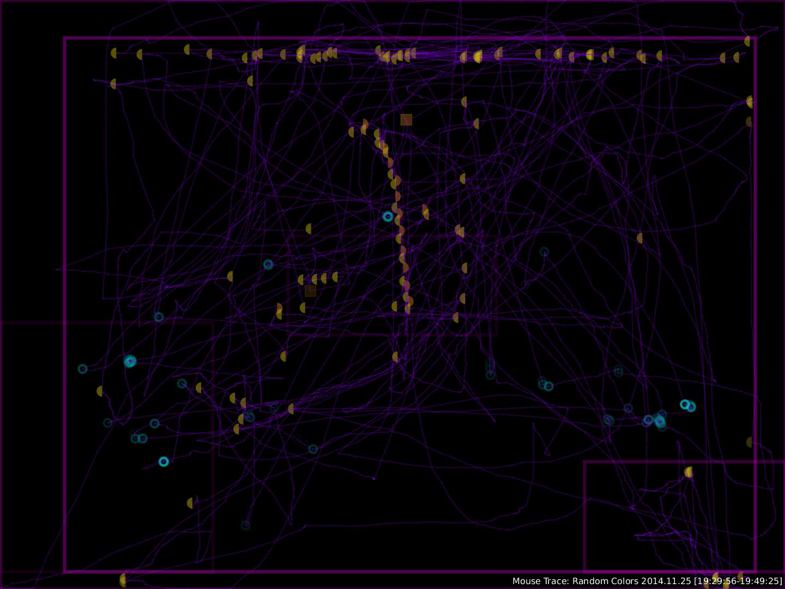The width and height of the screenshot is (785, 589).
Task: Click the brightest yellow half-circle in the top row
Action: point(478,56)
